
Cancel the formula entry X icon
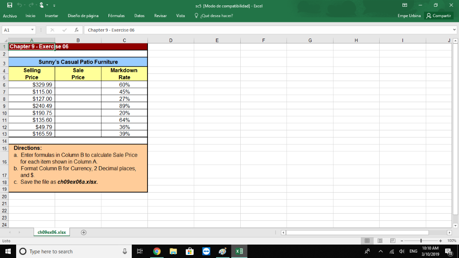[52, 30]
